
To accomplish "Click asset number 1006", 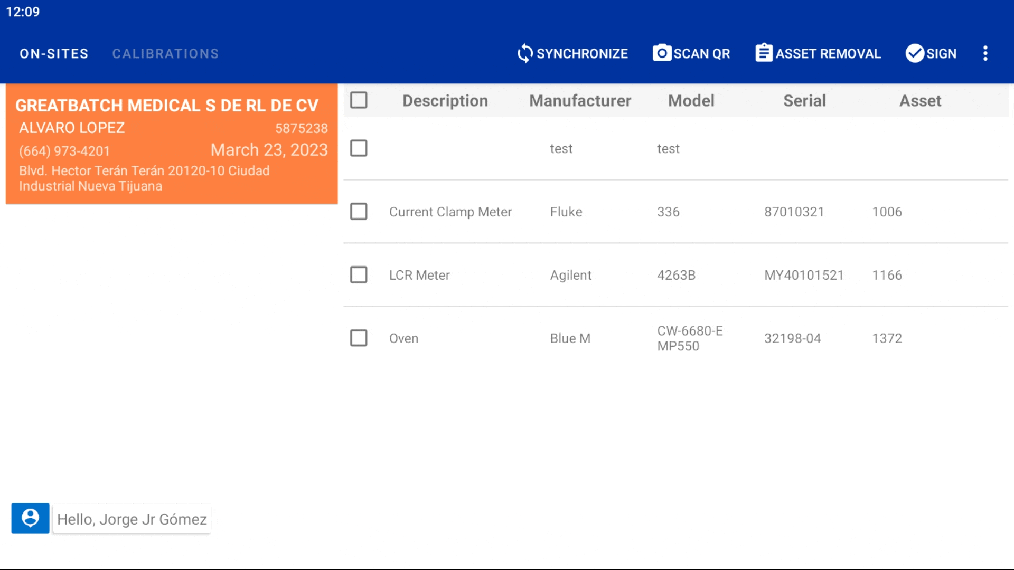I will (x=887, y=212).
